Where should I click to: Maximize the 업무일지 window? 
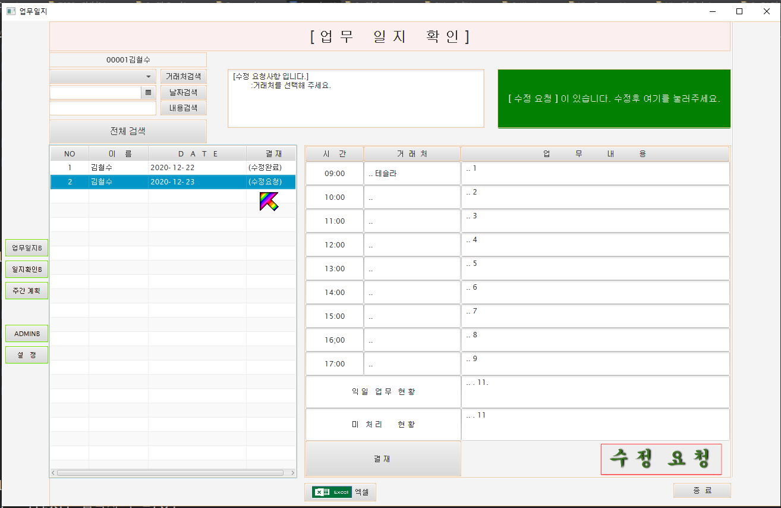pyautogui.click(x=739, y=11)
